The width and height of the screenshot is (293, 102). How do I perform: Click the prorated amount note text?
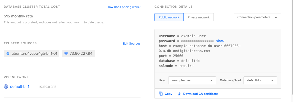54,22
